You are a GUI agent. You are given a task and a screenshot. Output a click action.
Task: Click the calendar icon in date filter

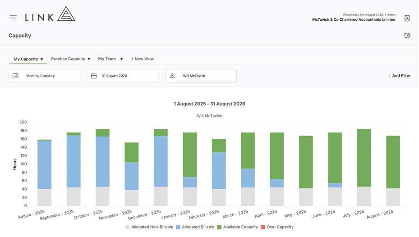tap(94, 76)
